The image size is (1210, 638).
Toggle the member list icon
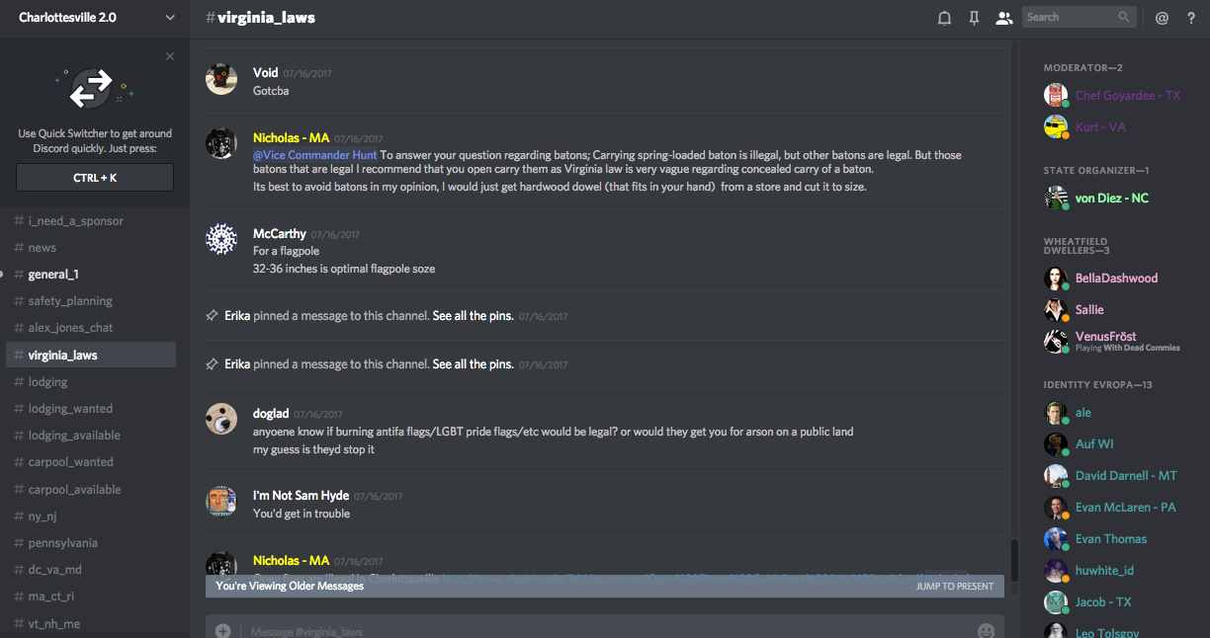tap(1003, 18)
